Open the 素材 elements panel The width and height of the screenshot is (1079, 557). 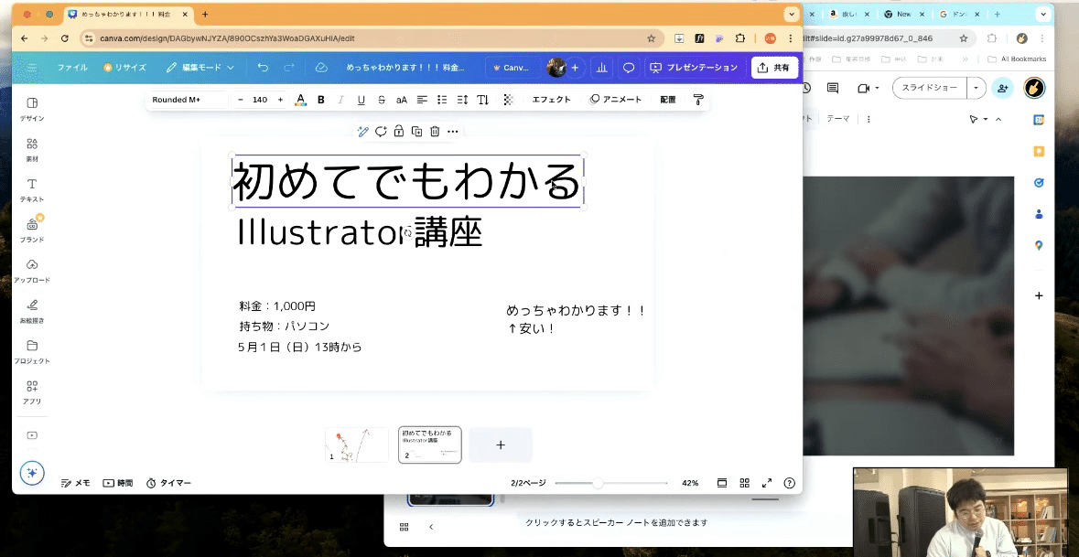pos(32,149)
